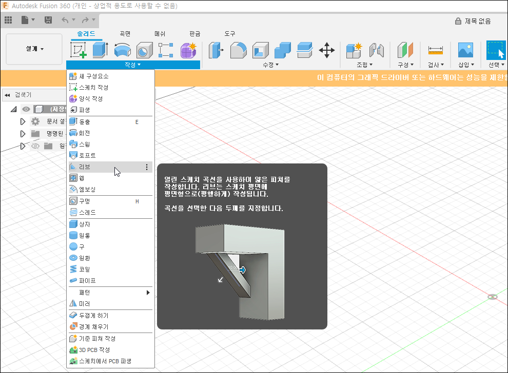Viewport: 508px width, 373px height.
Task: Open the 수정 panel dropdown
Action: [x=270, y=65]
